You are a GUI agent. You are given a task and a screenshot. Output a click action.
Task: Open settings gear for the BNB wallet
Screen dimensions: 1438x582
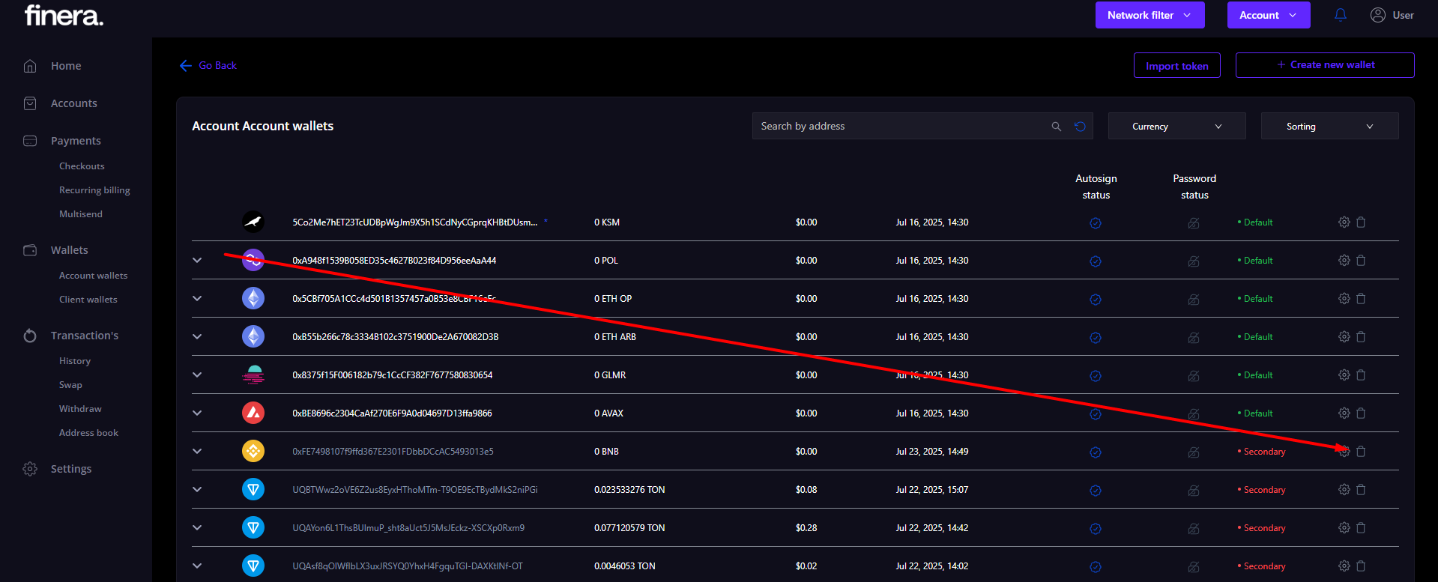point(1344,452)
